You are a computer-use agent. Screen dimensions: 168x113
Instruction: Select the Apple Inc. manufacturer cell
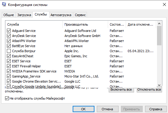71,51
